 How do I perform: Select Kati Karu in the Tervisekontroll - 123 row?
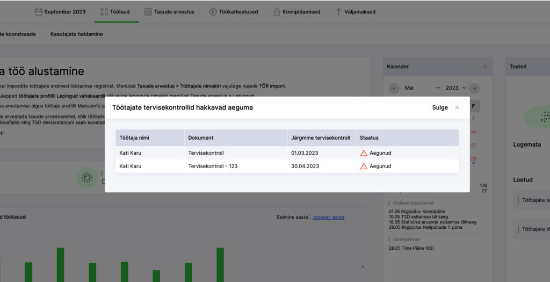[130, 167]
